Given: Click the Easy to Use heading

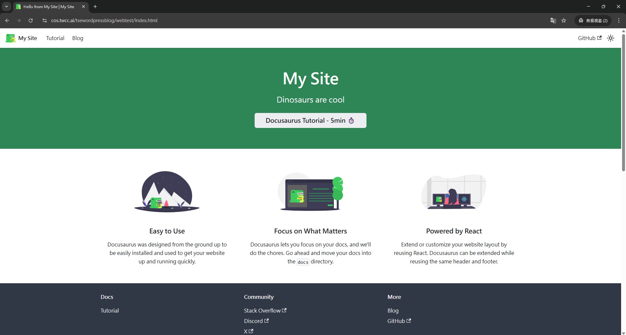Looking at the screenshot, I should (x=167, y=231).
